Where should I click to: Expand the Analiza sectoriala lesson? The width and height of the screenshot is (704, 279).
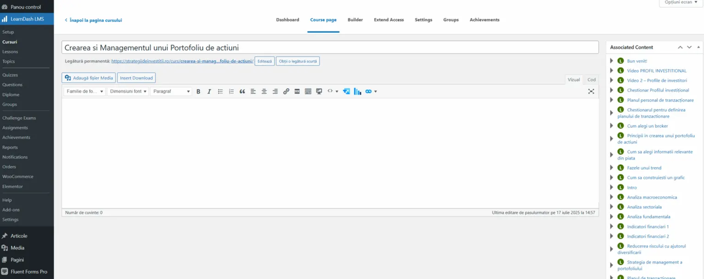tap(611, 207)
